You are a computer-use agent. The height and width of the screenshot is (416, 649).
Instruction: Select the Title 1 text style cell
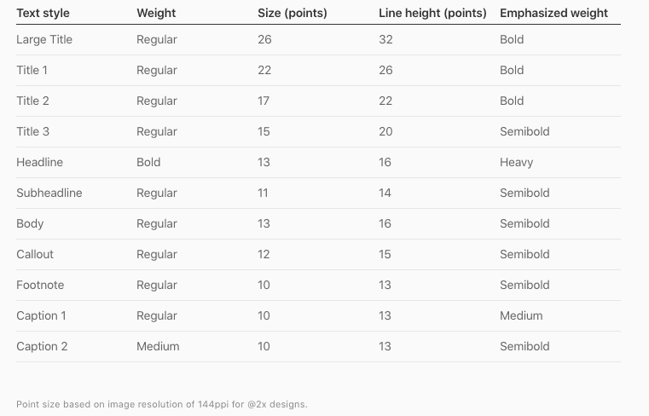pos(32,70)
